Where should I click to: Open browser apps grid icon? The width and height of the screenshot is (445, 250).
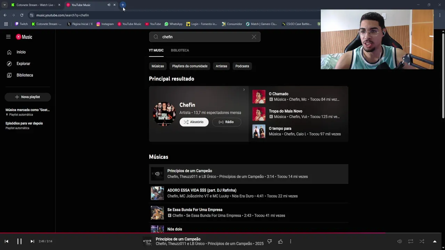(6, 24)
